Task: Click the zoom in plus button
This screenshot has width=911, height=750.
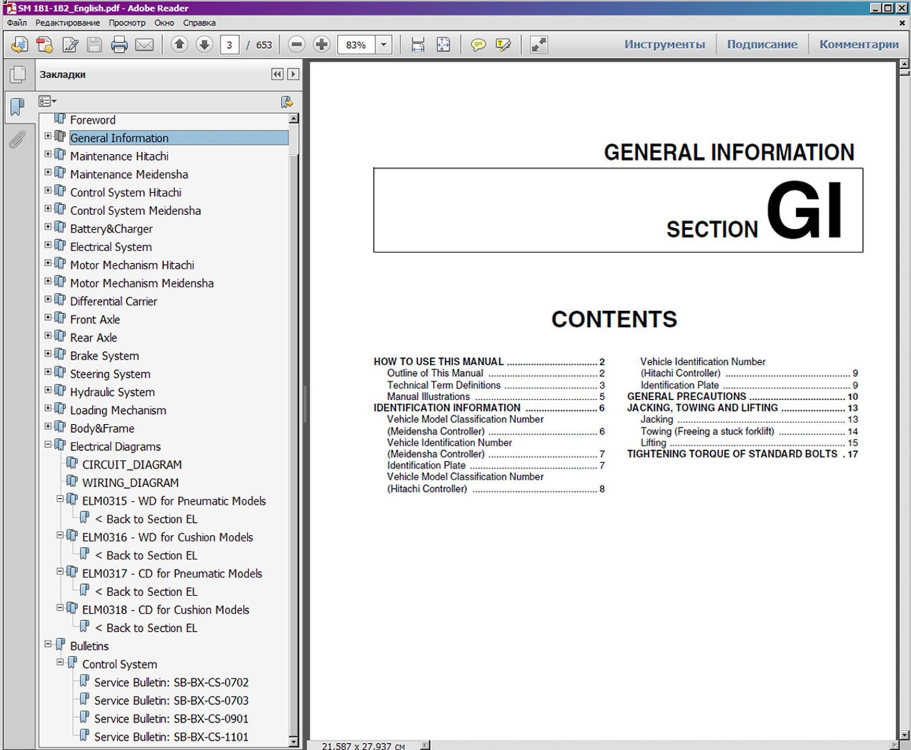Action: pyautogui.click(x=322, y=45)
